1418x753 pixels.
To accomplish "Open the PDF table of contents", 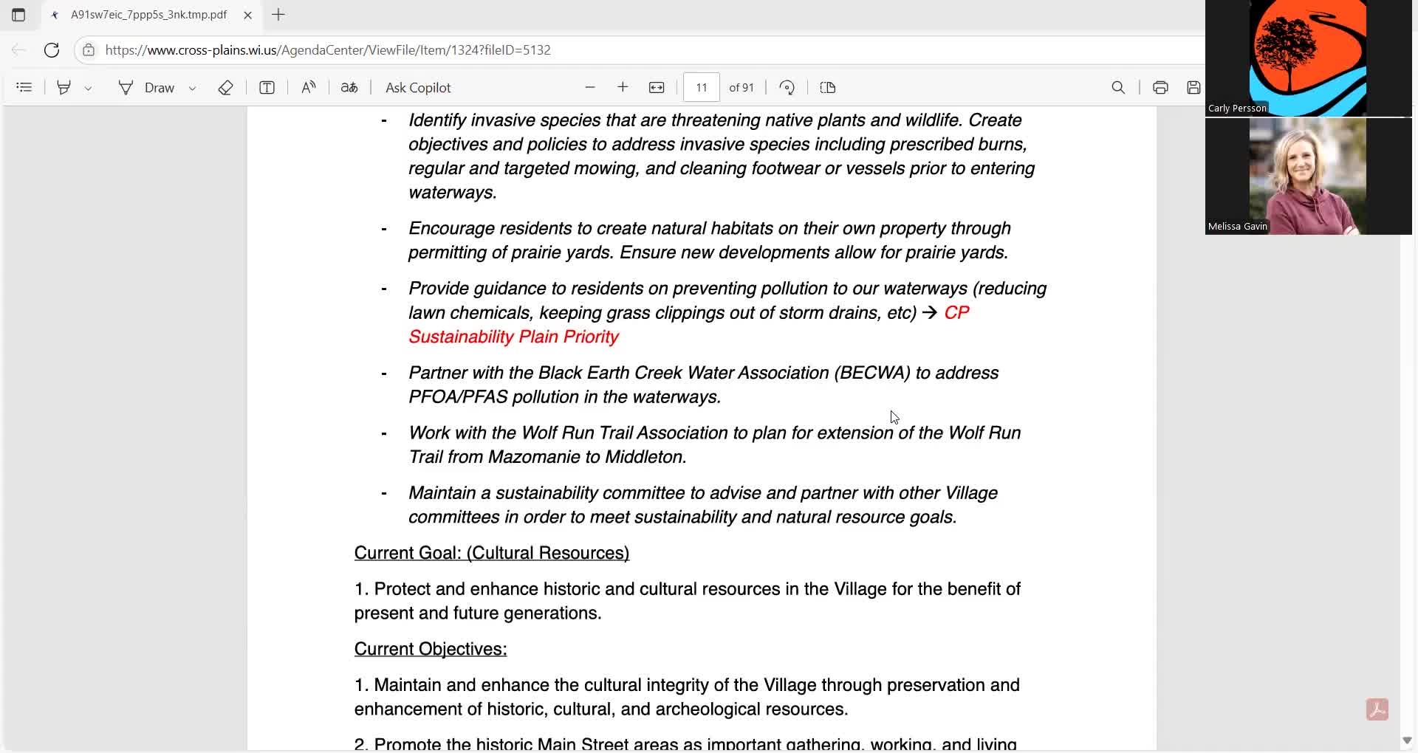I will (24, 88).
